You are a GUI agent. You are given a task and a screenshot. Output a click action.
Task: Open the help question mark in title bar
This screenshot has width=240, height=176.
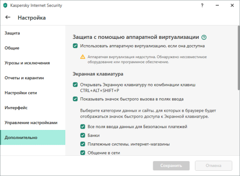pyautogui.click(x=202, y=5)
